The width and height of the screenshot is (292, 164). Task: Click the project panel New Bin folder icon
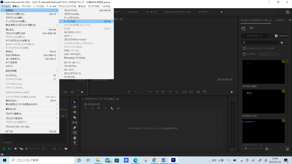tap(66, 149)
